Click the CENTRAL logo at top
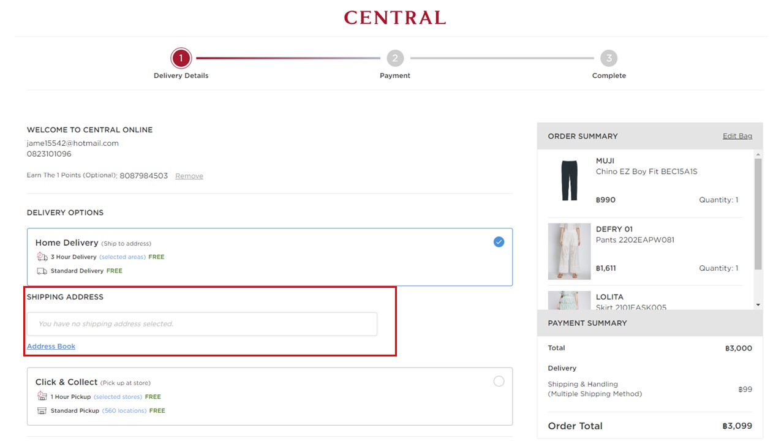Viewport: 784px width, 441px height. coord(395,18)
